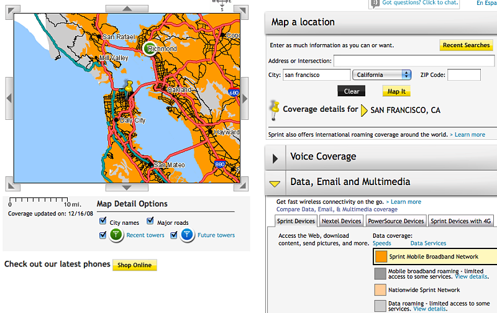Collapse the Data, Email and Multimedia section

pyautogui.click(x=275, y=183)
